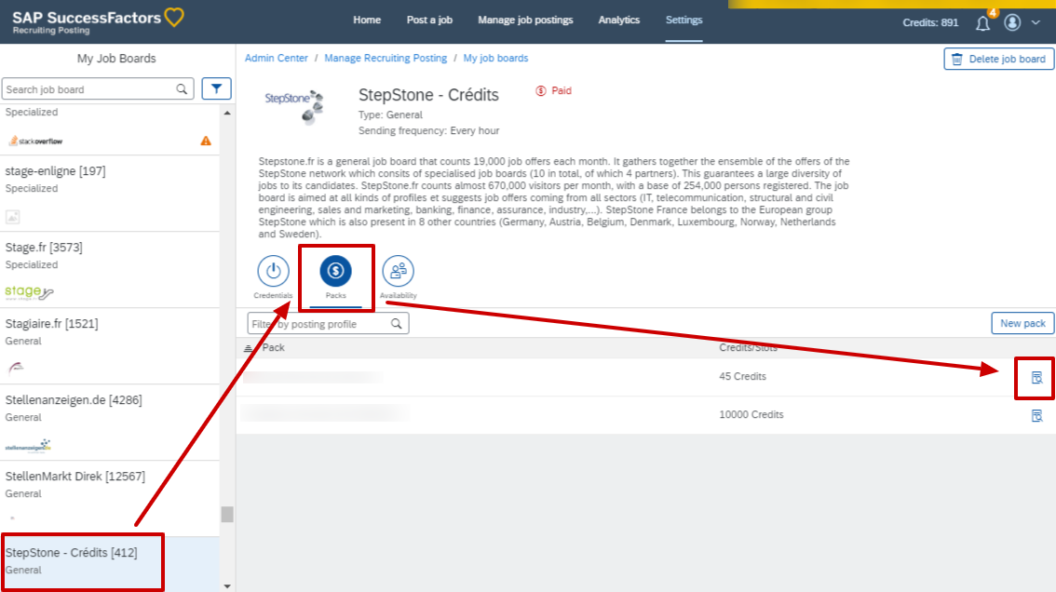Click the Type: General text
This screenshot has height=592, width=1056.
[x=390, y=115]
